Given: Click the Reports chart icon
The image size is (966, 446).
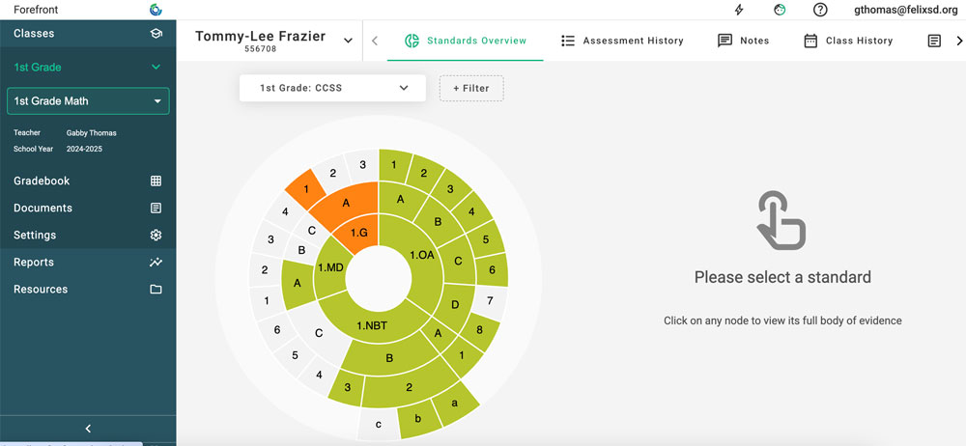Looking at the screenshot, I should pos(156,262).
